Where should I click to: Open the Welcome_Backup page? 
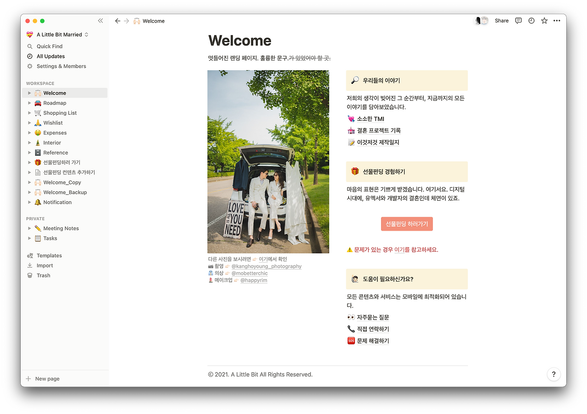pyautogui.click(x=65, y=193)
